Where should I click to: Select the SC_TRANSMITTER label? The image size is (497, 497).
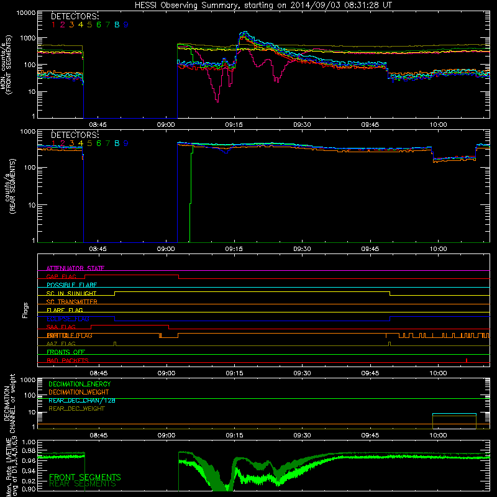[x=72, y=301]
